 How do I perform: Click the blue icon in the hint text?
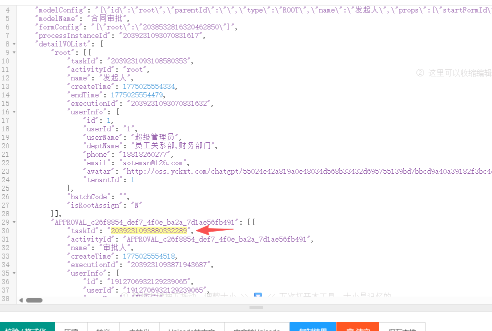258,296
